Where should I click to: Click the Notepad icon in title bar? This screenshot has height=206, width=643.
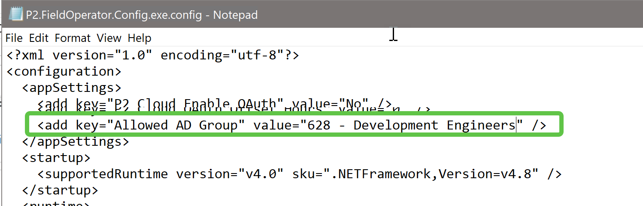[x=16, y=15]
